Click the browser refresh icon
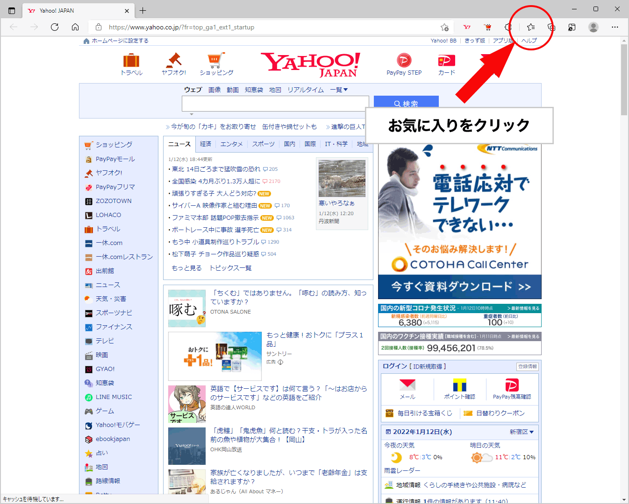 [x=55, y=27]
